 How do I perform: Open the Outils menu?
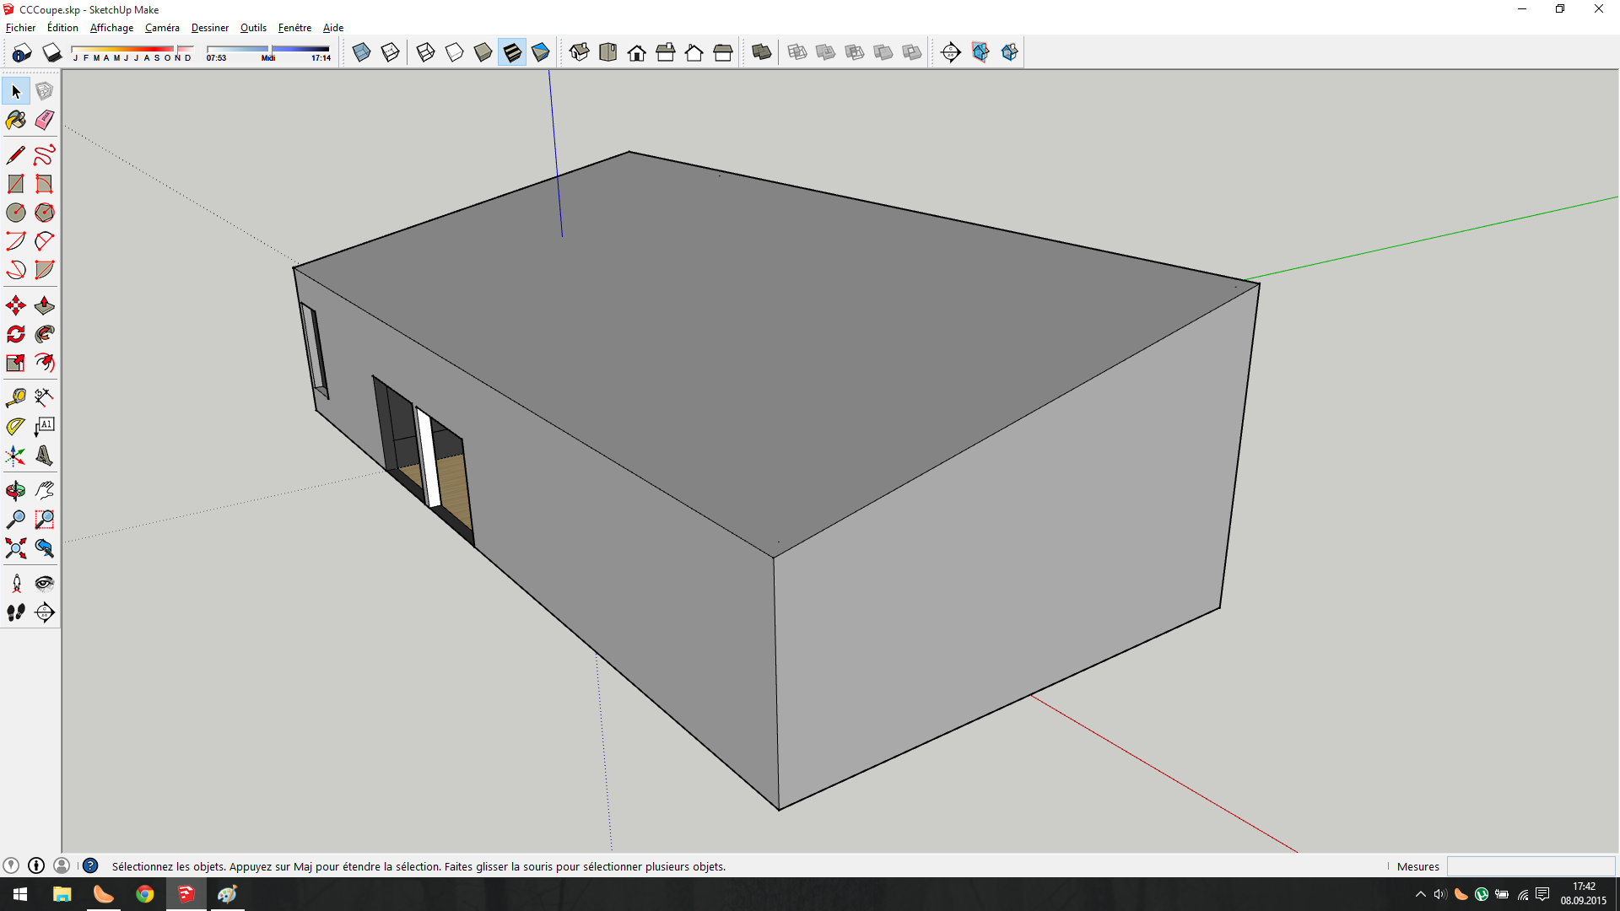[x=253, y=28]
